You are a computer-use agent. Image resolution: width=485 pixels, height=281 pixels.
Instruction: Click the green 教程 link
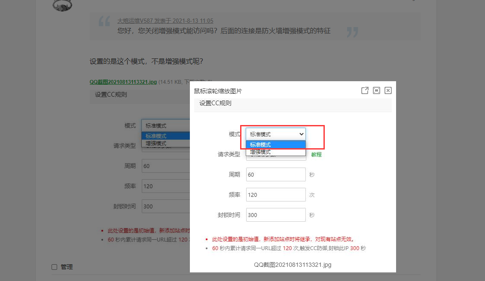(x=316, y=154)
